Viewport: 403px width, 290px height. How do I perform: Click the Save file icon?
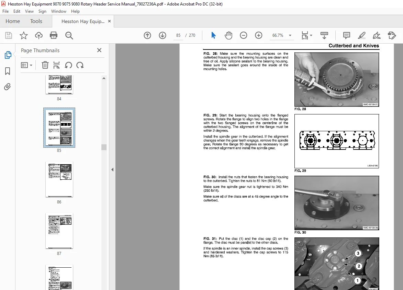[x=9, y=35]
